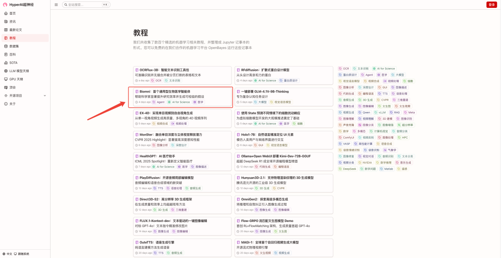This screenshot has height=258, width=501.
Task: Click the LLM 模型天梯 chip icon
Action: pos(6,71)
